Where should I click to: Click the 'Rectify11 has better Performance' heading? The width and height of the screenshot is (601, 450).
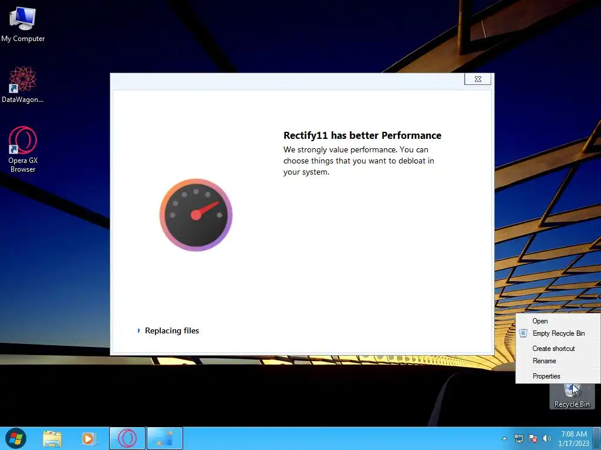[362, 135]
